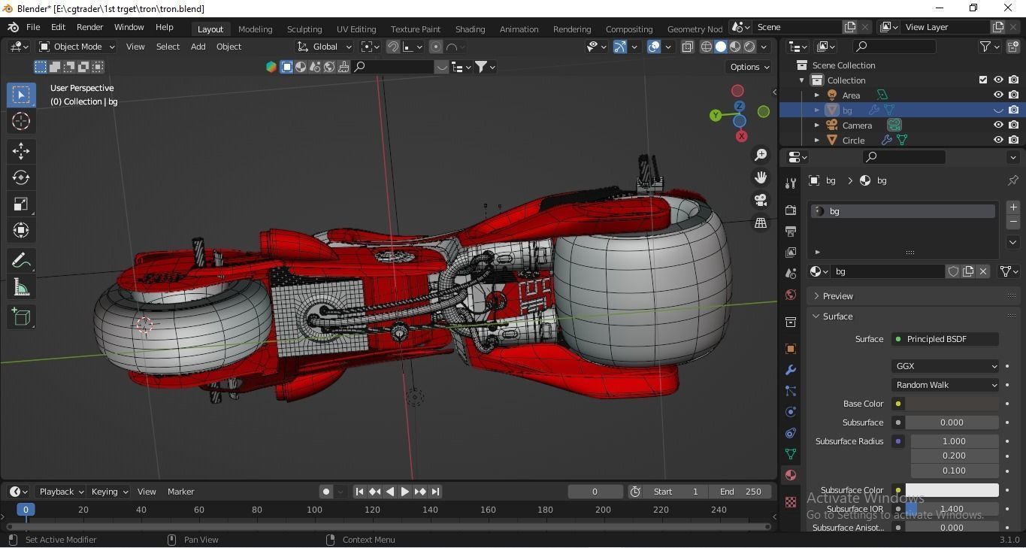Toggle visibility of Camera in outliner
This screenshot has width=1026, height=548.
tap(998, 125)
